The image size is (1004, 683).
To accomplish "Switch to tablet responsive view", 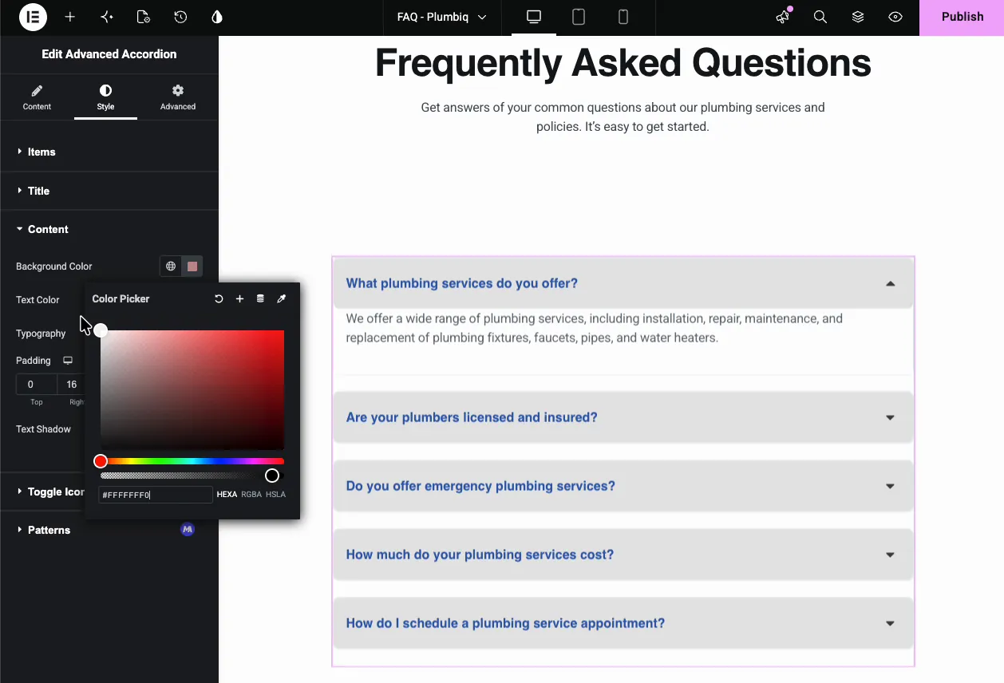I will [579, 17].
